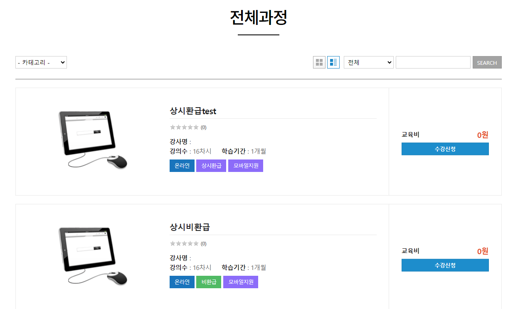Screen dimensions: 513x309
Task: Click the green 비환급 tag
Action: (209, 282)
